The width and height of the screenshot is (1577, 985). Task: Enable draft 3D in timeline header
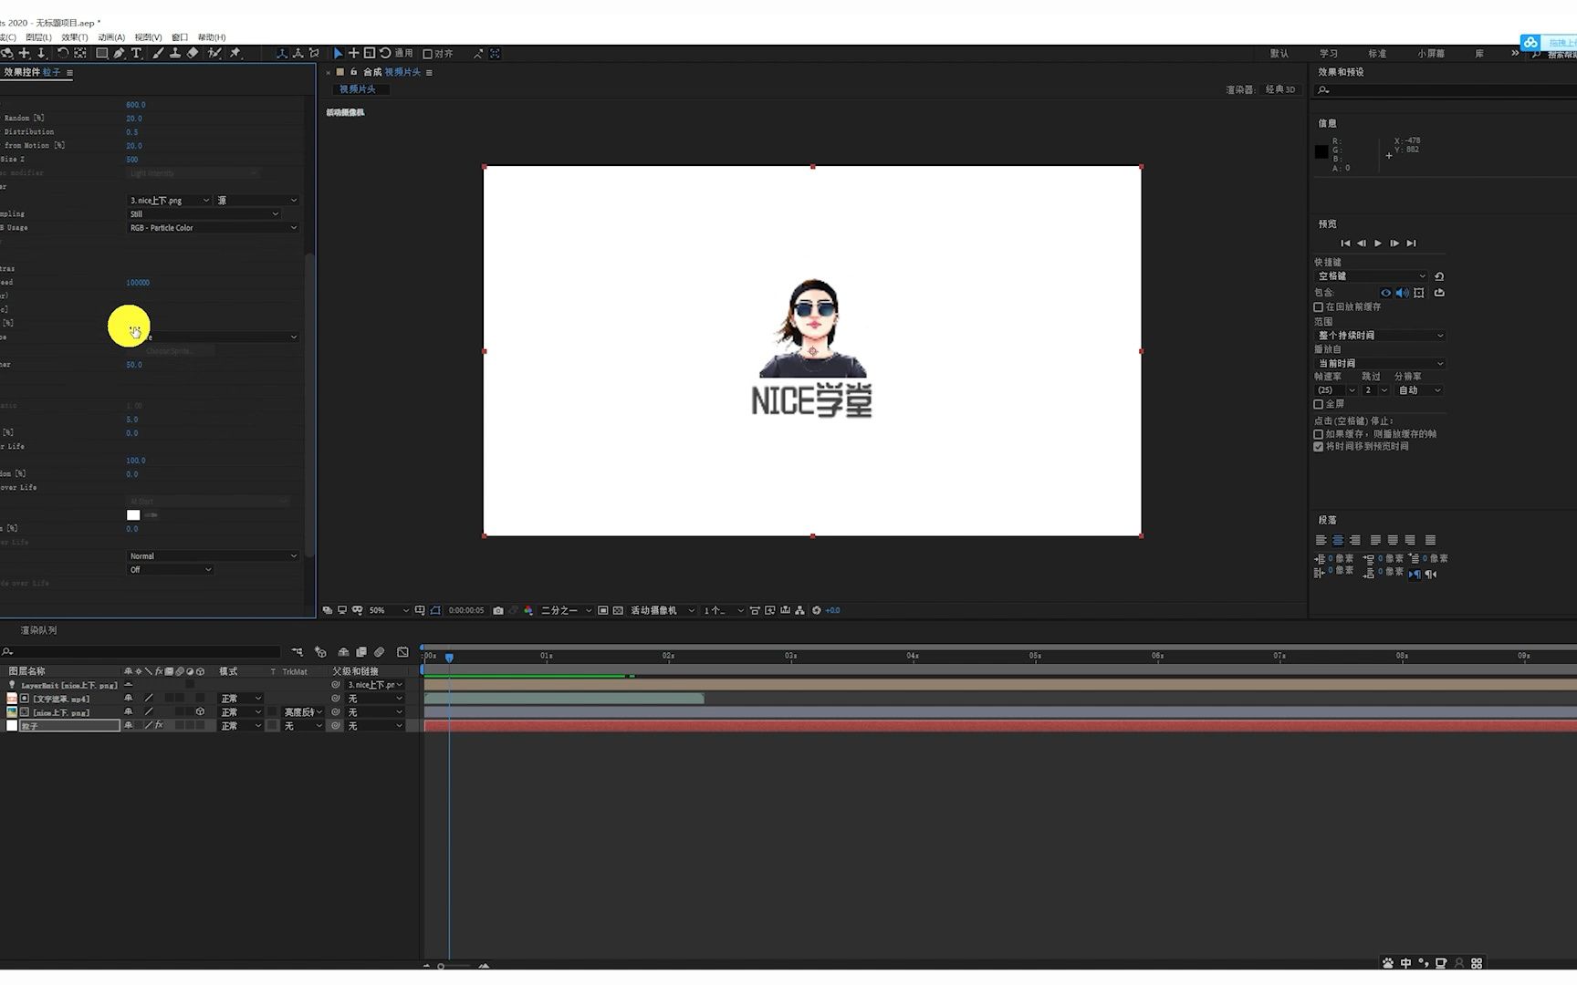[x=320, y=652]
